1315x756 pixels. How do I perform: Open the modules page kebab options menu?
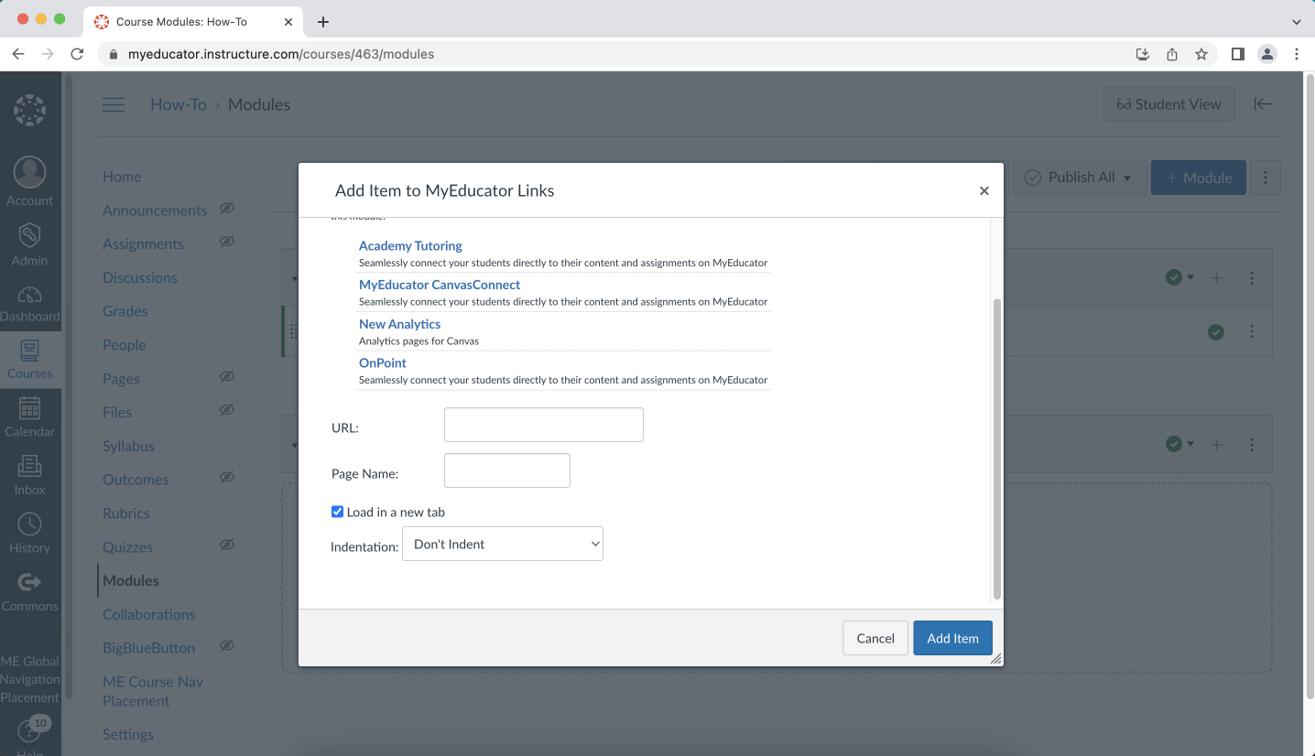[1266, 178]
